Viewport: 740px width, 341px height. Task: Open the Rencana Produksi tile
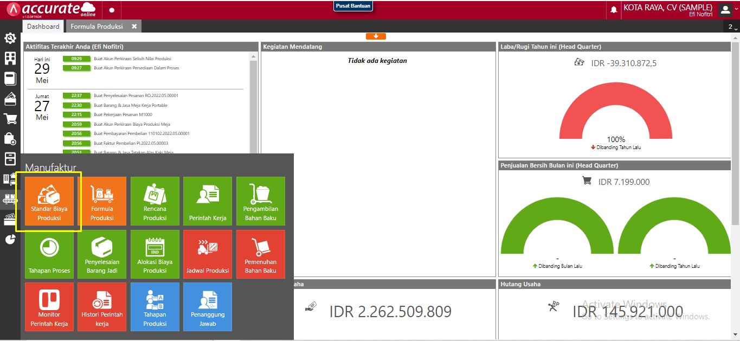pyautogui.click(x=155, y=201)
